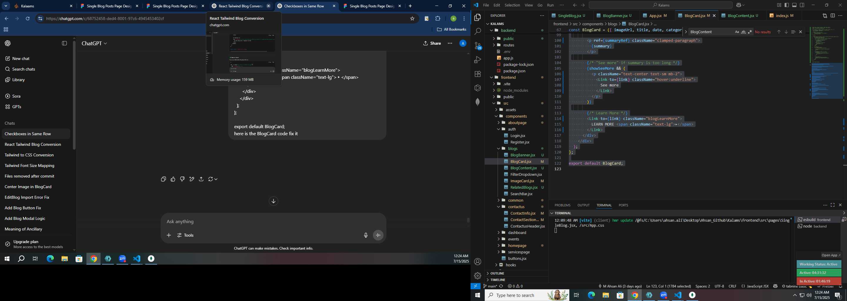Switch to the OUTPUT panel tab
The height and width of the screenshot is (301, 847).
click(583, 205)
